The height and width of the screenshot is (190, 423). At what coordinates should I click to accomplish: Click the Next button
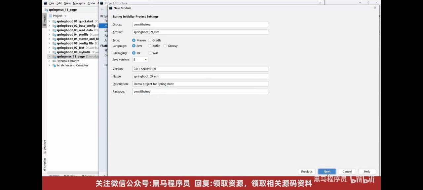(327, 172)
